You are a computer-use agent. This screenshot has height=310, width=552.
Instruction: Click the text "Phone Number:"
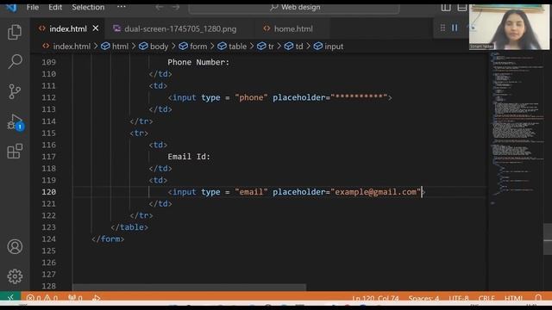coord(198,62)
